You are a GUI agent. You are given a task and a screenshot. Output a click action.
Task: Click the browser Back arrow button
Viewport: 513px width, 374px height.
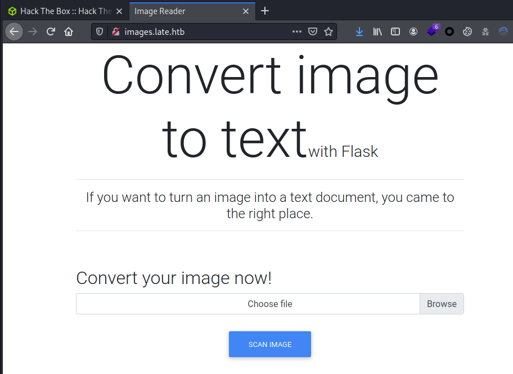click(14, 31)
